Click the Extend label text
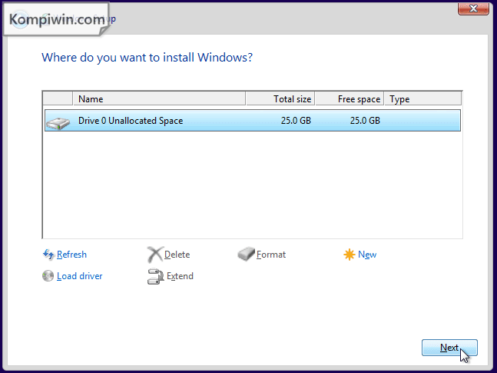This screenshot has height=373, width=497. (x=180, y=276)
